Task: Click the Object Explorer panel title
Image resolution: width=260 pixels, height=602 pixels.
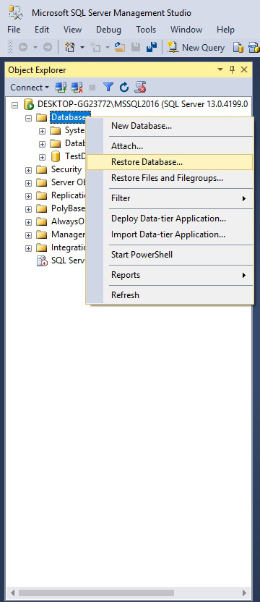Action: [x=37, y=70]
